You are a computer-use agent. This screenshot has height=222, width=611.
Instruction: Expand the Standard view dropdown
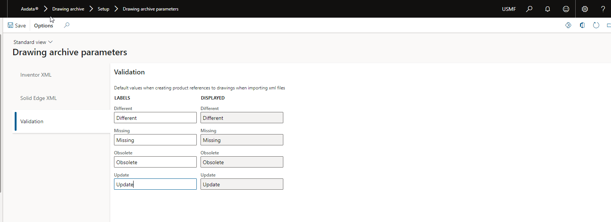[x=33, y=42]
